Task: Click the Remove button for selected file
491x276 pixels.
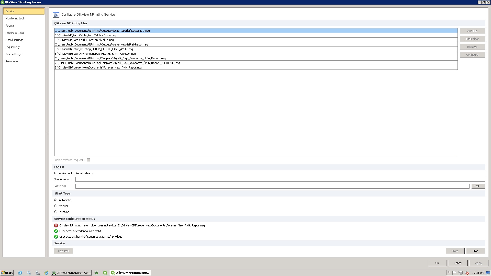Action: click(472, 47)
